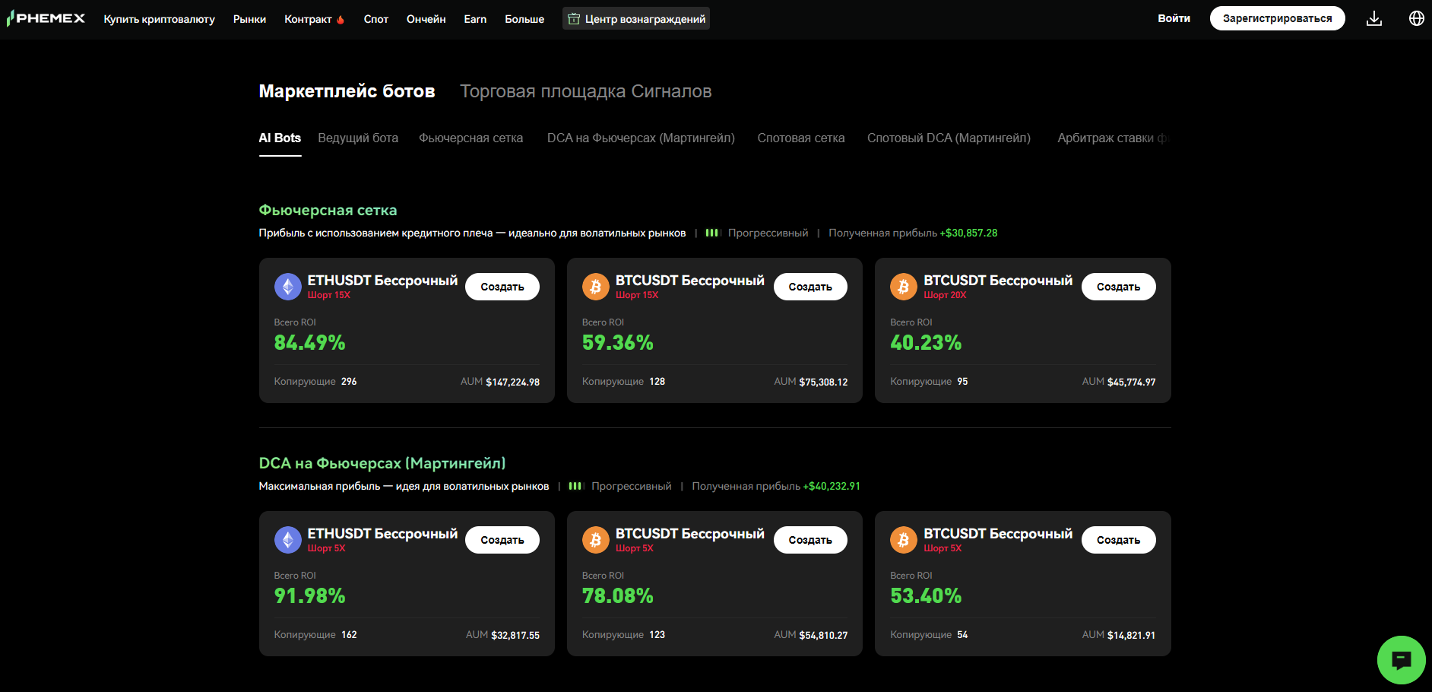Open the Rewards Center gift button
Image resolution: width=1432 pixels, height=692 pixels.
(636, 18)
